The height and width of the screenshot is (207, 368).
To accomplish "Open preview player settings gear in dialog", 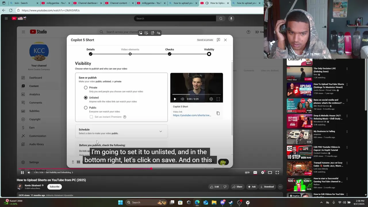I will pyautogui.click(x=211, y=99).
